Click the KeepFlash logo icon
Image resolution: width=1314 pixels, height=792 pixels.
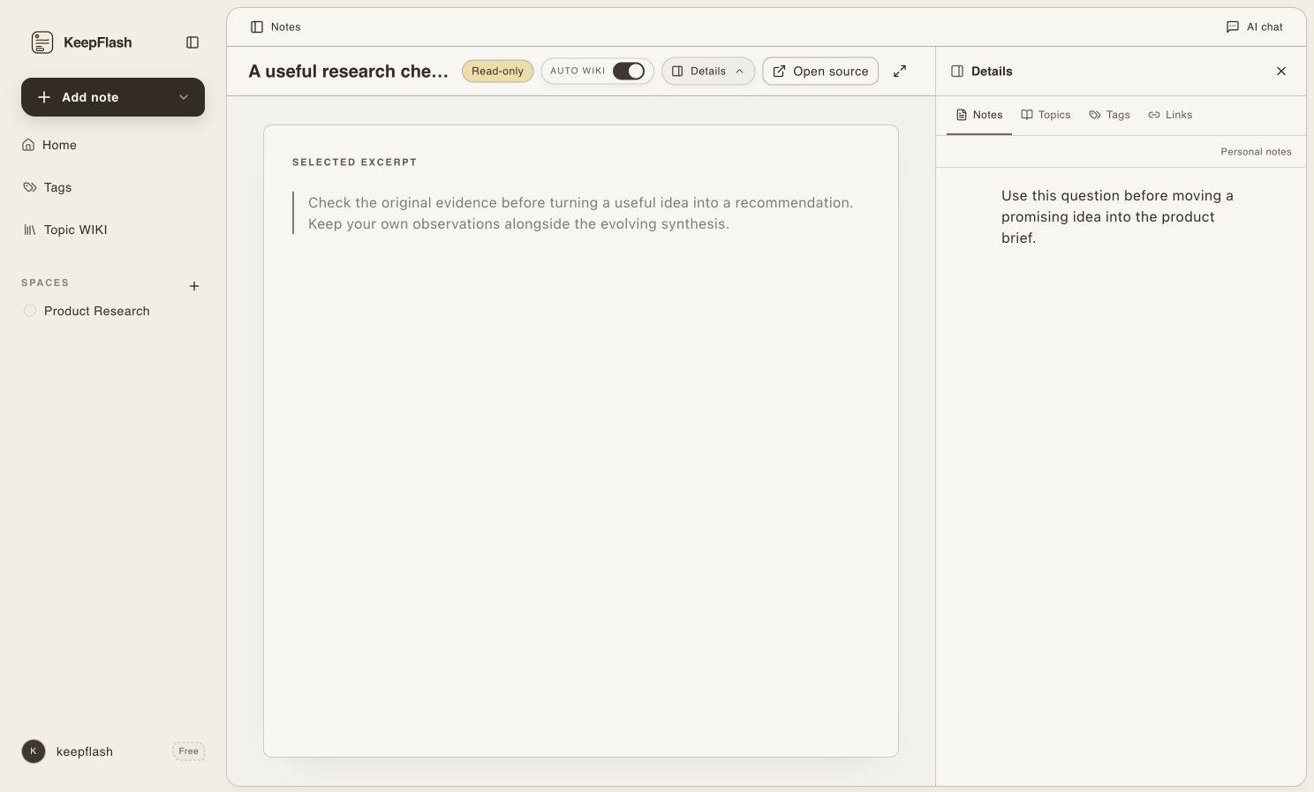pos(42,42)
